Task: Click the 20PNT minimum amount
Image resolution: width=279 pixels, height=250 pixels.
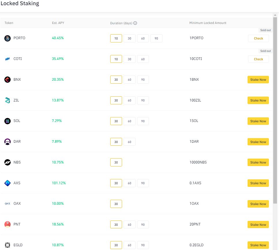Action: [x=195, y=224]
